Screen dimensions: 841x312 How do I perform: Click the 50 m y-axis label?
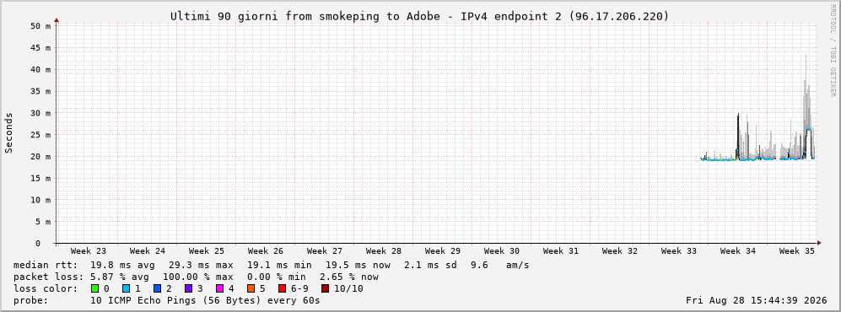point(41,26)
